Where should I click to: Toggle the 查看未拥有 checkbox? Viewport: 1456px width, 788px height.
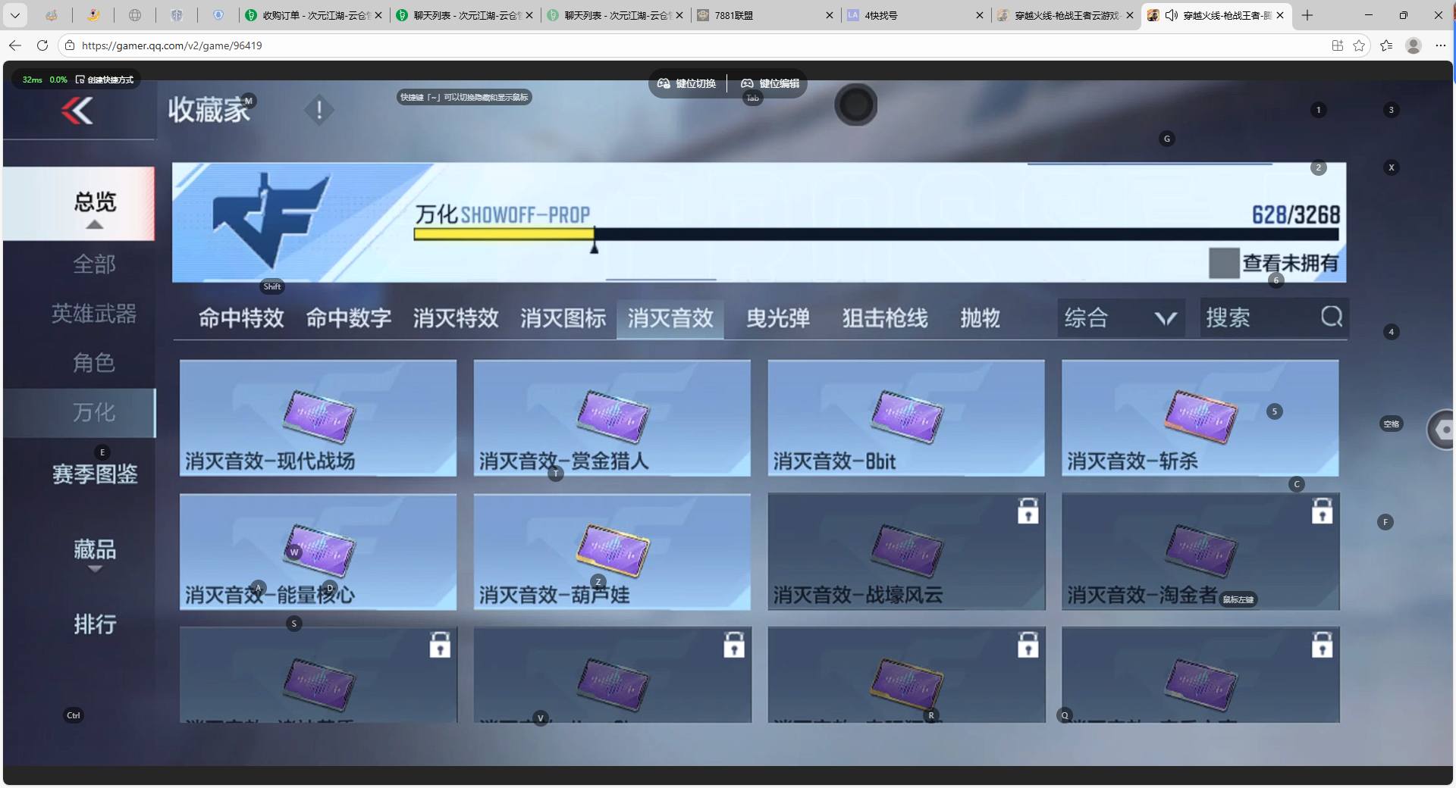tap(1223, 263)
